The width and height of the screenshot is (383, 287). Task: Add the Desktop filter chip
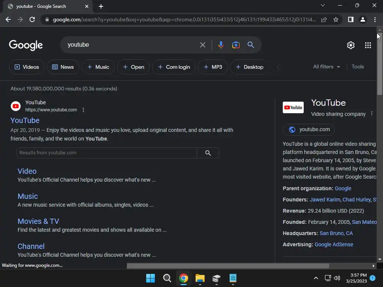(x=249, y=67)
